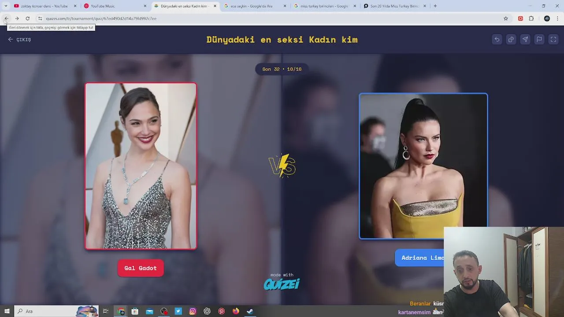The width and height of the screenshot is (564, 317).
Task: Open Instagram from the taskbar
Action: coord(193,311)
